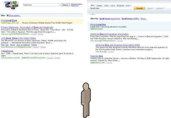Open the Preferences link under Advanced Search
The height and width of the screenshot is (118, 171).
74,6
